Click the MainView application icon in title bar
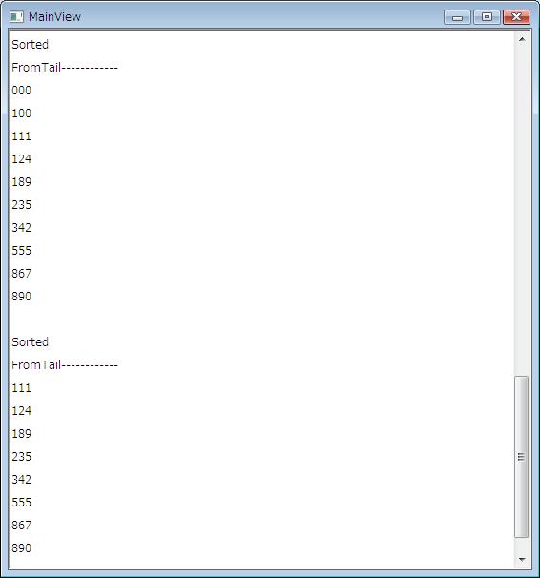The image size is (540, 578). tap(16, 16)
